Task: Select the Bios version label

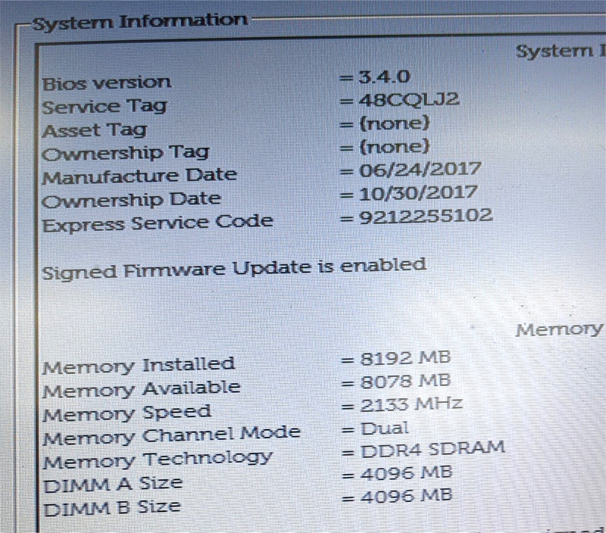Action: [x=106, y=83]
